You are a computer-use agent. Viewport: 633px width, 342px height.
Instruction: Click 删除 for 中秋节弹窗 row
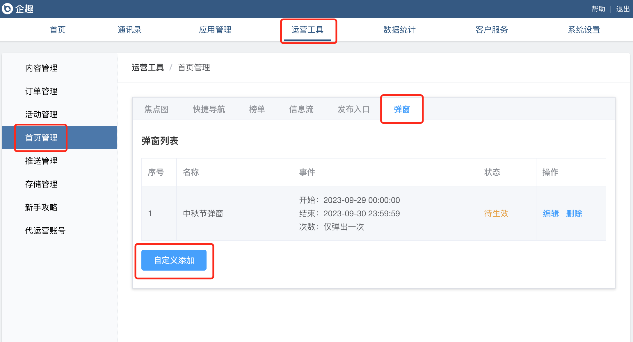pos(574,213)
